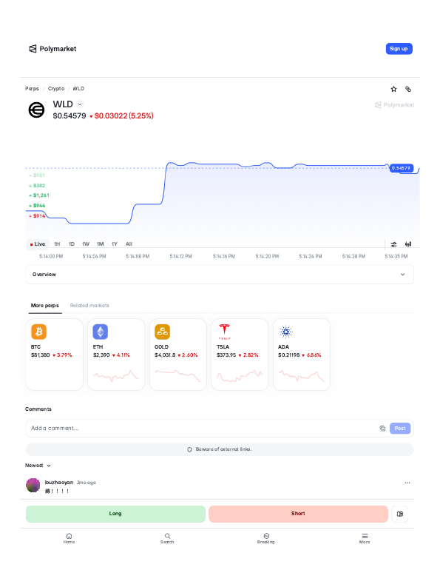Click the $914 red trade label
This screenshot has height=570, width=440.
click(x=38, y=216)
